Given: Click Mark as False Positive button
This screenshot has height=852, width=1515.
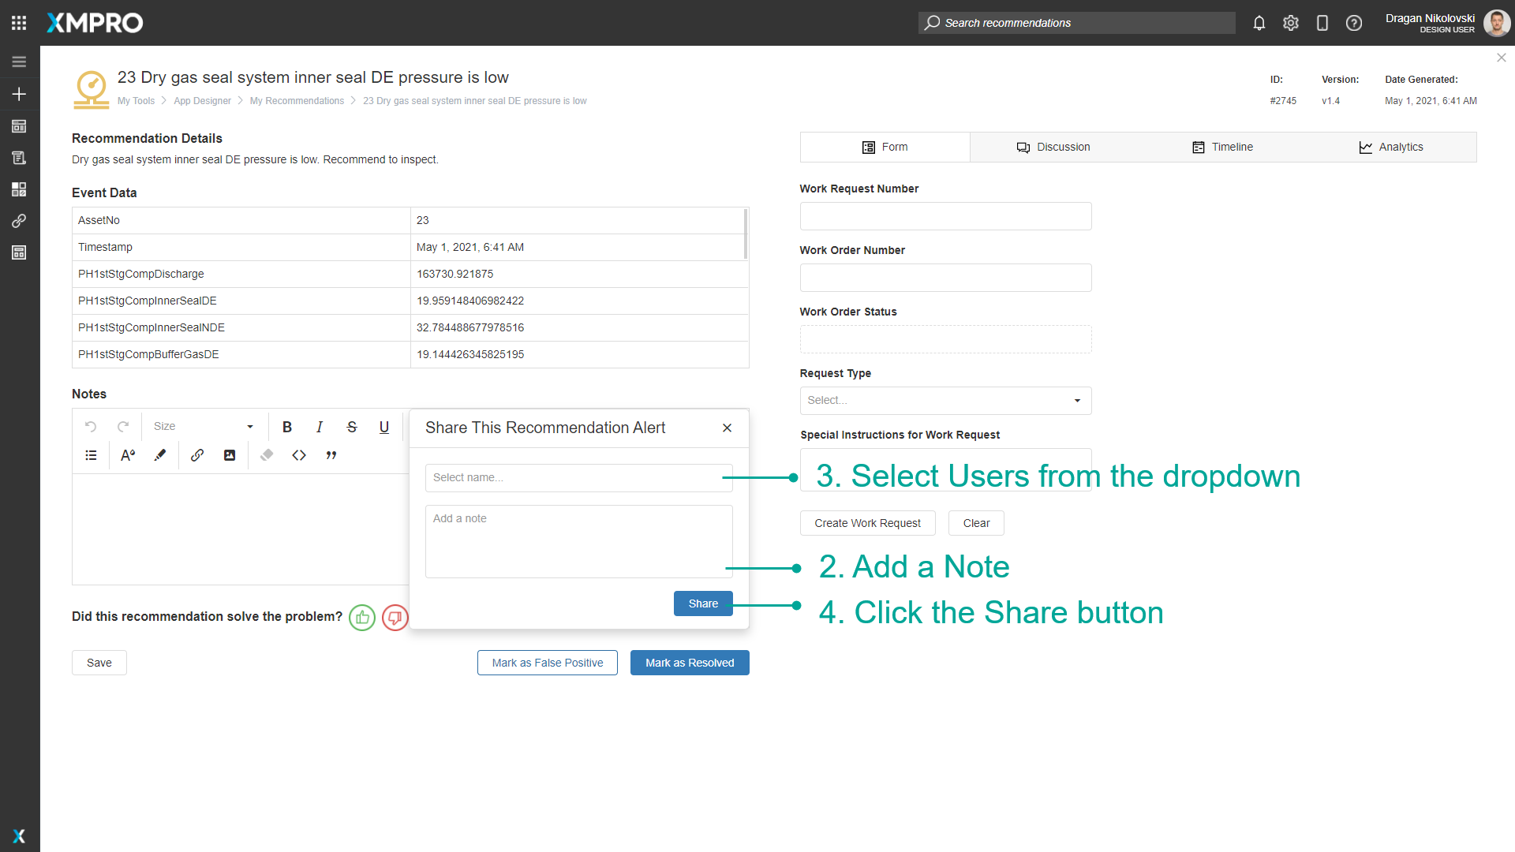Looking at the screenshot, I should pos(548,663).
